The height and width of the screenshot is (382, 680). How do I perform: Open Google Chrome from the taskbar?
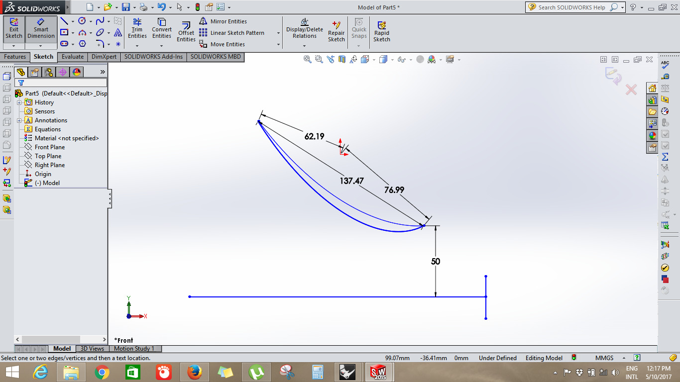pos(102,372)
